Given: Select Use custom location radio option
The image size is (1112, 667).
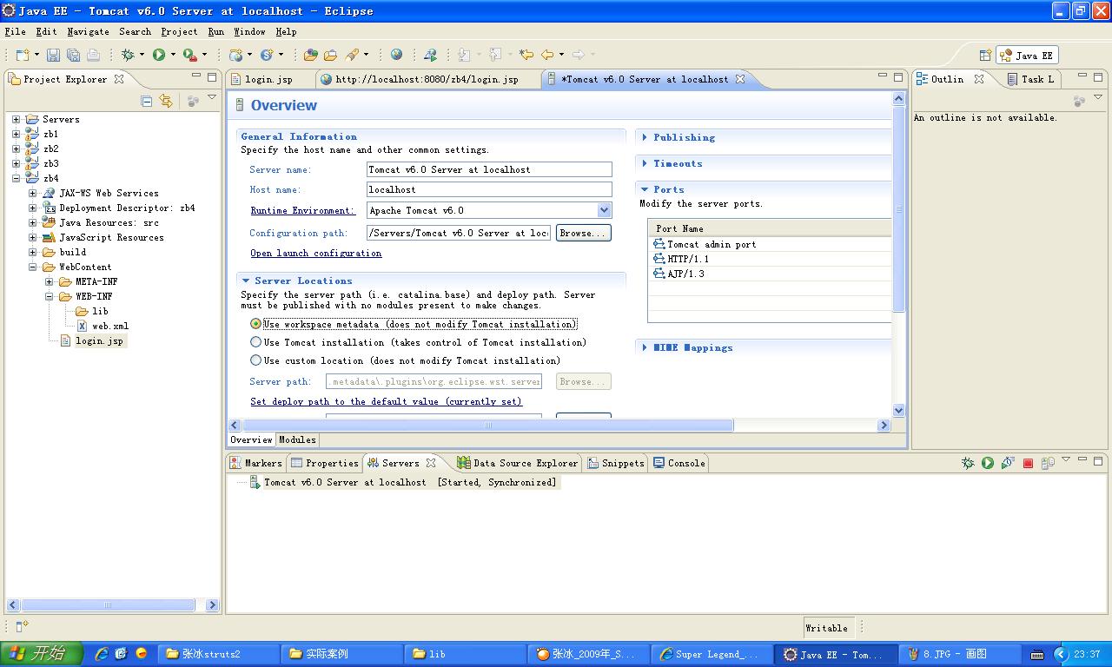Looking at the screenshot, I should [x=256, y=360].
